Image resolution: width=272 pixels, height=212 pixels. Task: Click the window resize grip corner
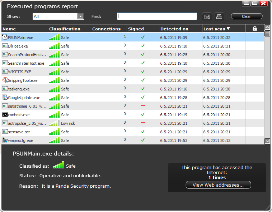point(267,207)
